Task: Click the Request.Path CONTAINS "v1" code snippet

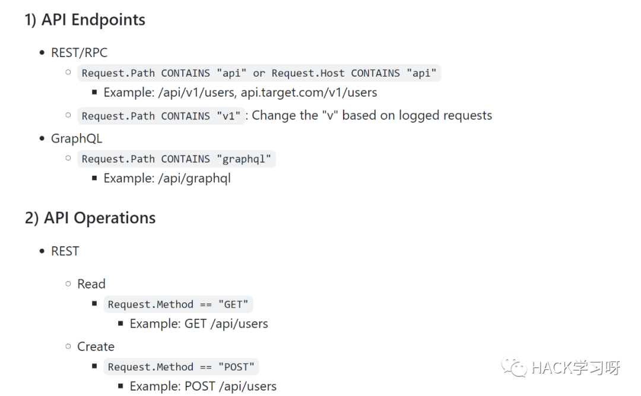Action: (x=161, y=116)
